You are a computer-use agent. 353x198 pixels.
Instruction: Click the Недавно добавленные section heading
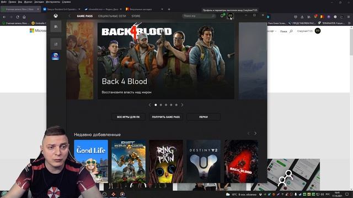97,134
